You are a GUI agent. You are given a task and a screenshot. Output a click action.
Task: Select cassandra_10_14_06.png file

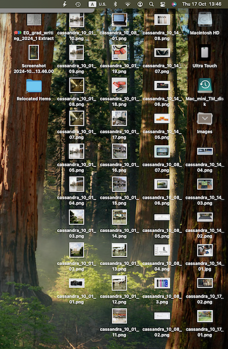click(x=162, y=86)
